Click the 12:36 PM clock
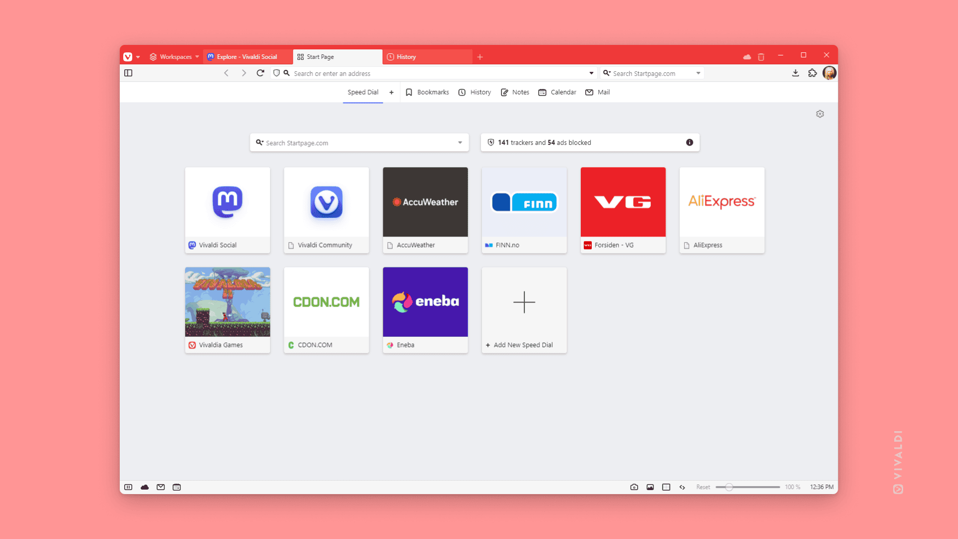958x539 pixels. (x=822, y=487)
